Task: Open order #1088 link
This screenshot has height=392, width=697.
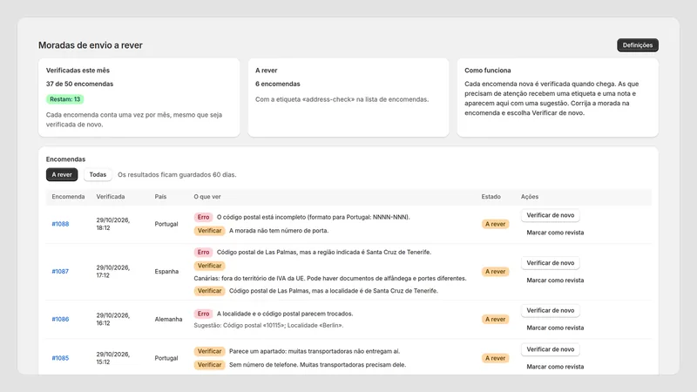Action: [x=60, y=224]
